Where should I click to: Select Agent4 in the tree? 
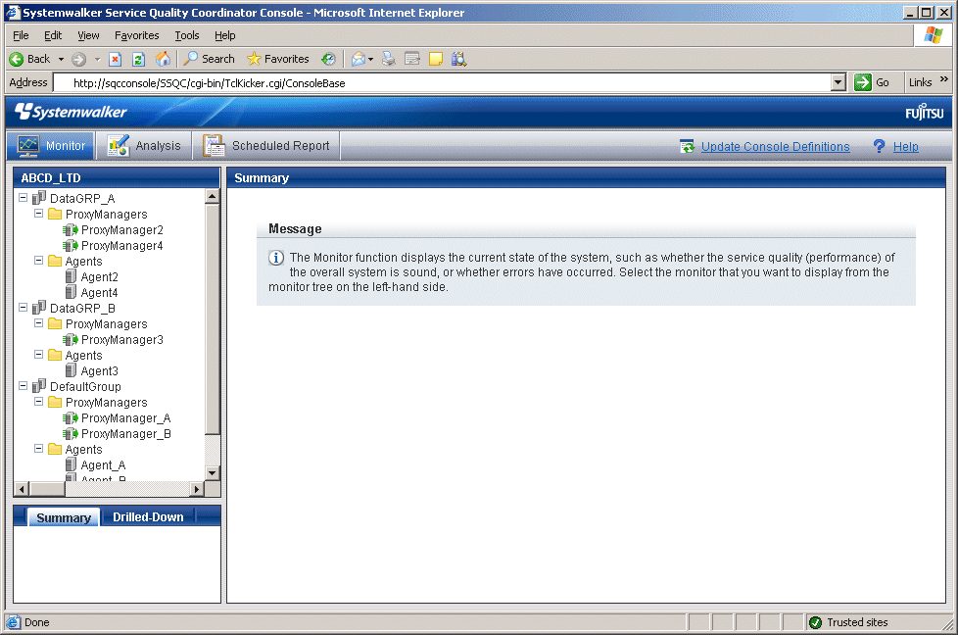pyautogui.click(x=100, y=293)
